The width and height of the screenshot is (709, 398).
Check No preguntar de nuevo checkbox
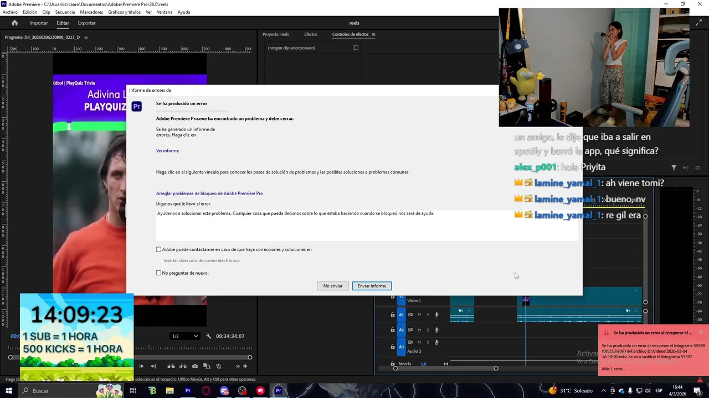pyautogui.click(x=159, y=273)
